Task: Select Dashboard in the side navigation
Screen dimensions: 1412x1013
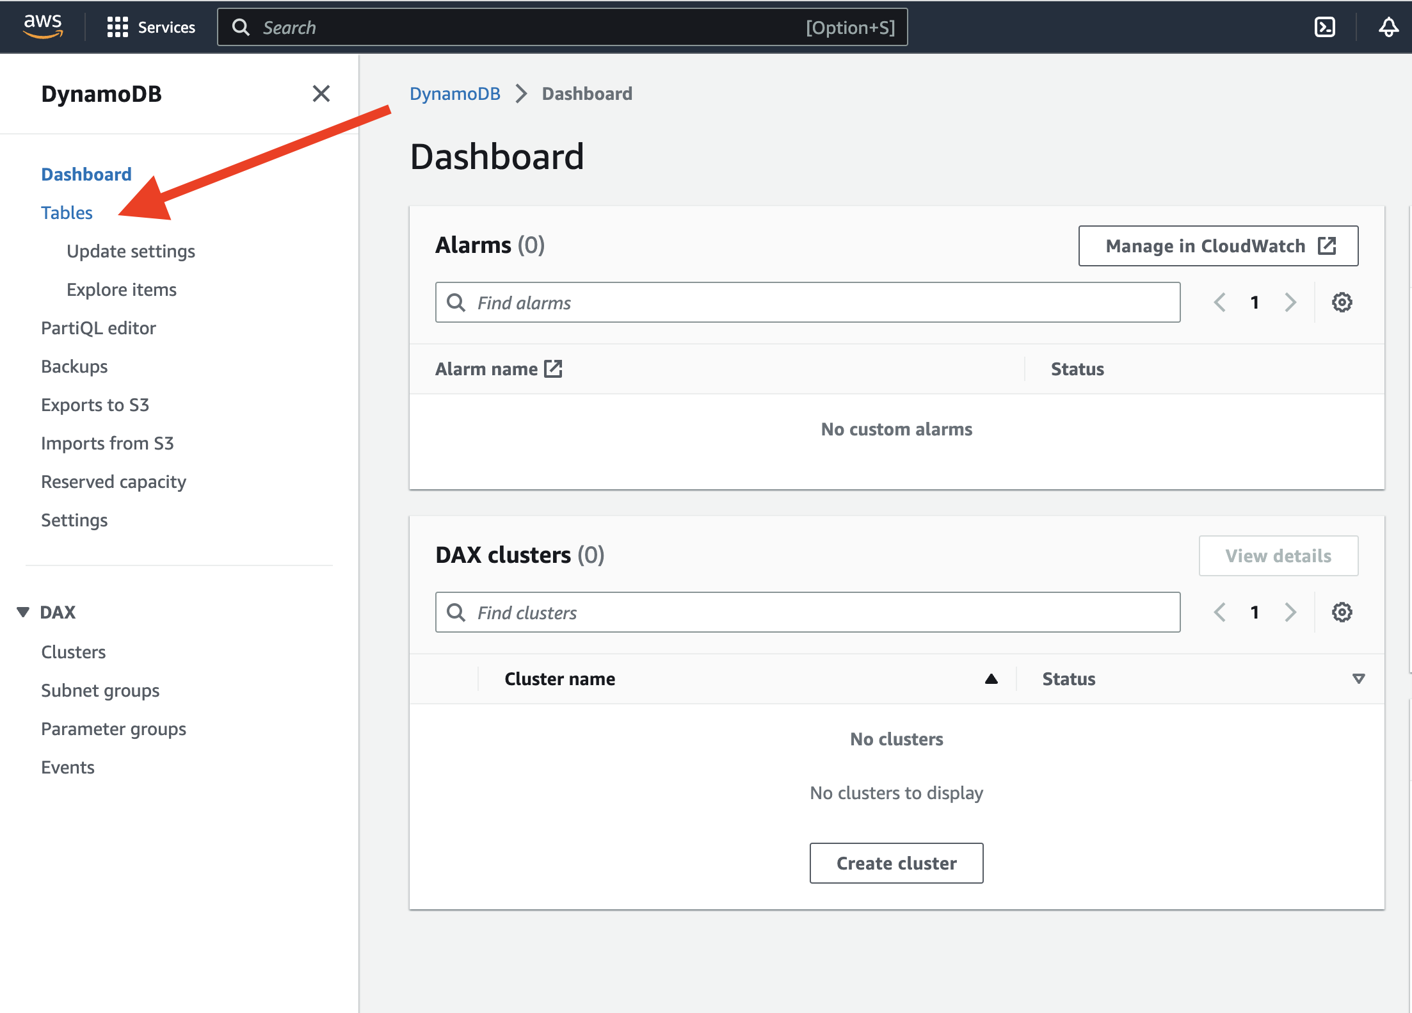Action: [x=86, y=174]
